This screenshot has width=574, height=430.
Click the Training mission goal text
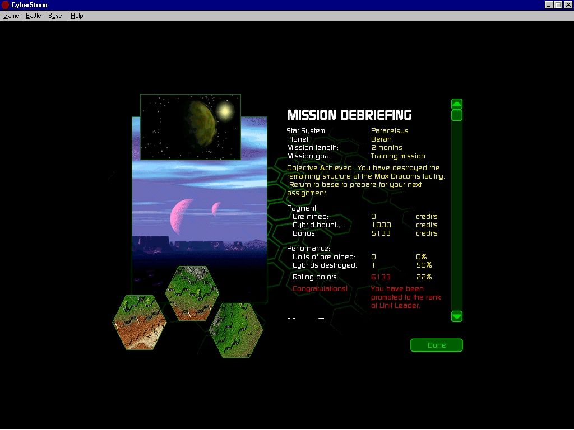coord(398,156)
